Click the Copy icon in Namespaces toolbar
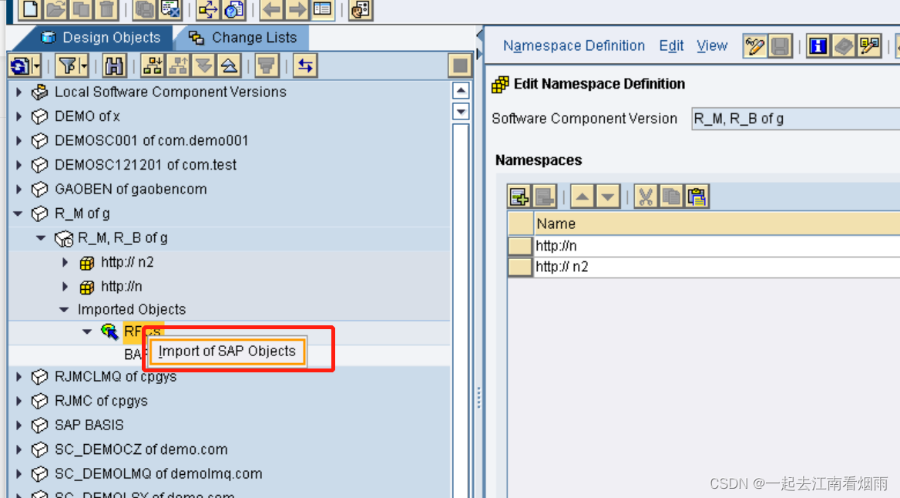This screenshot has width=900, height=498. [671, 196]
